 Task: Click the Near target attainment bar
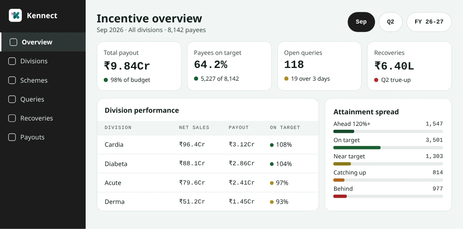(x=388, y=164)
